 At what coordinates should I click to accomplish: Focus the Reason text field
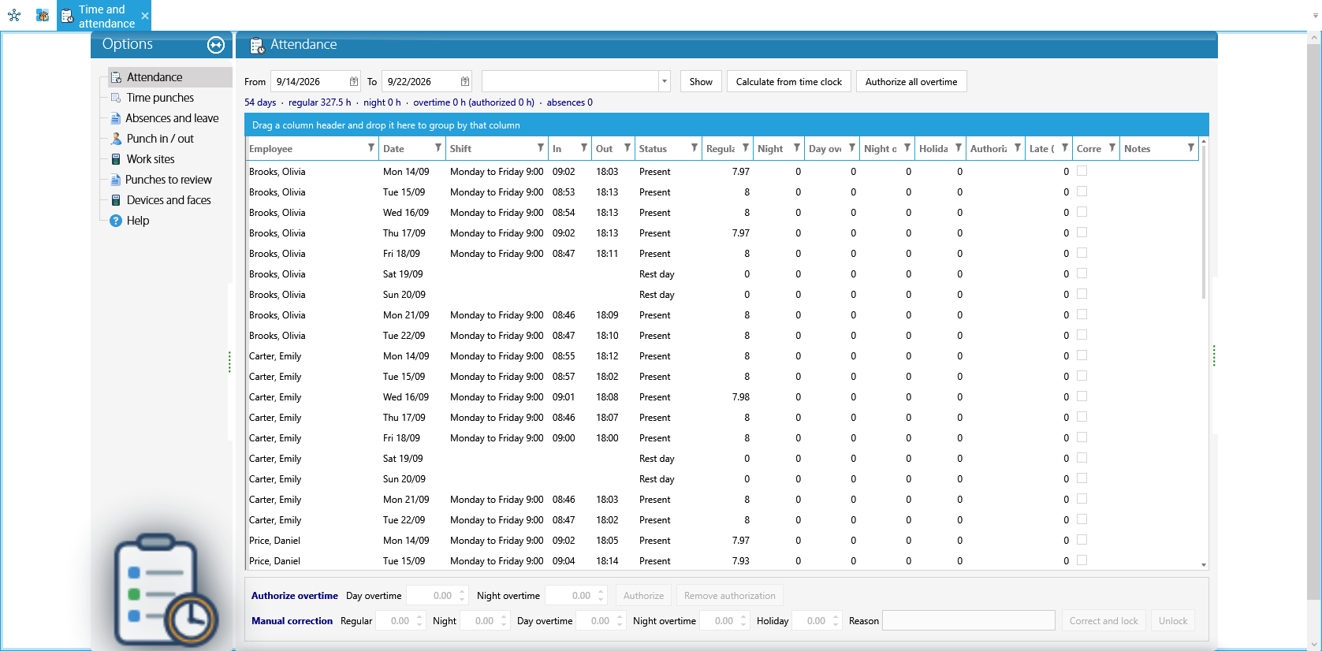969,621
